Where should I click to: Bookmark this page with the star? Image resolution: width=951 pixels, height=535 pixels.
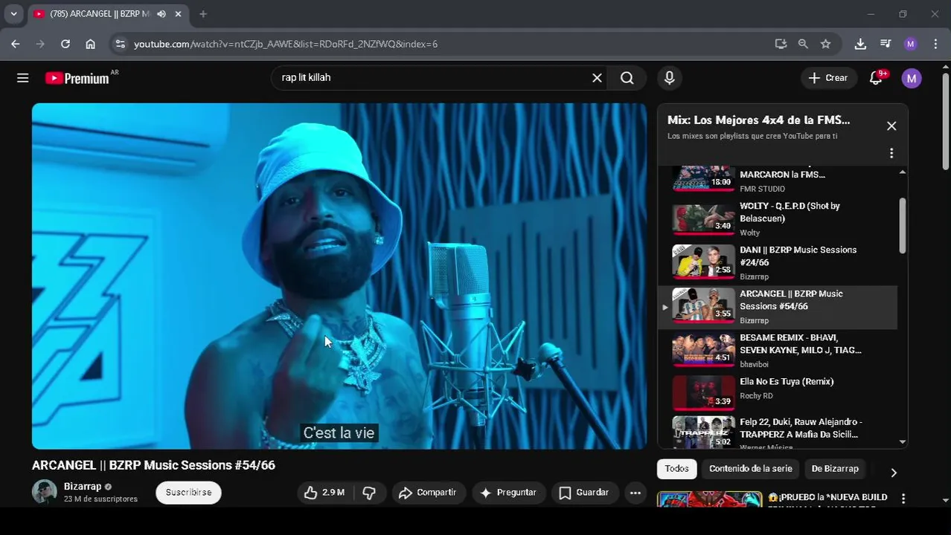[825, 44]
